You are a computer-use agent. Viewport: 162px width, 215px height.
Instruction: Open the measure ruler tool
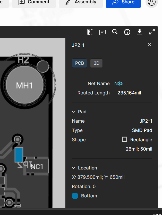tap(90, 32)
